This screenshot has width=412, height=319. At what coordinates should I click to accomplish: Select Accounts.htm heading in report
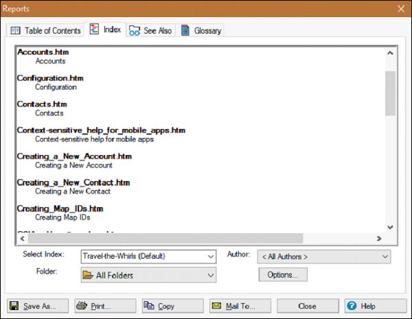click(x=43, y=52)
